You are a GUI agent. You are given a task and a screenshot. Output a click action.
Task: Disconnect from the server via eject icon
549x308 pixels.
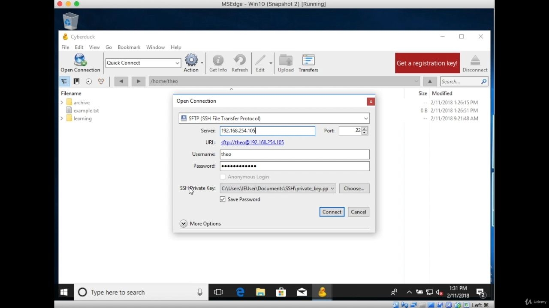point(475,63)
